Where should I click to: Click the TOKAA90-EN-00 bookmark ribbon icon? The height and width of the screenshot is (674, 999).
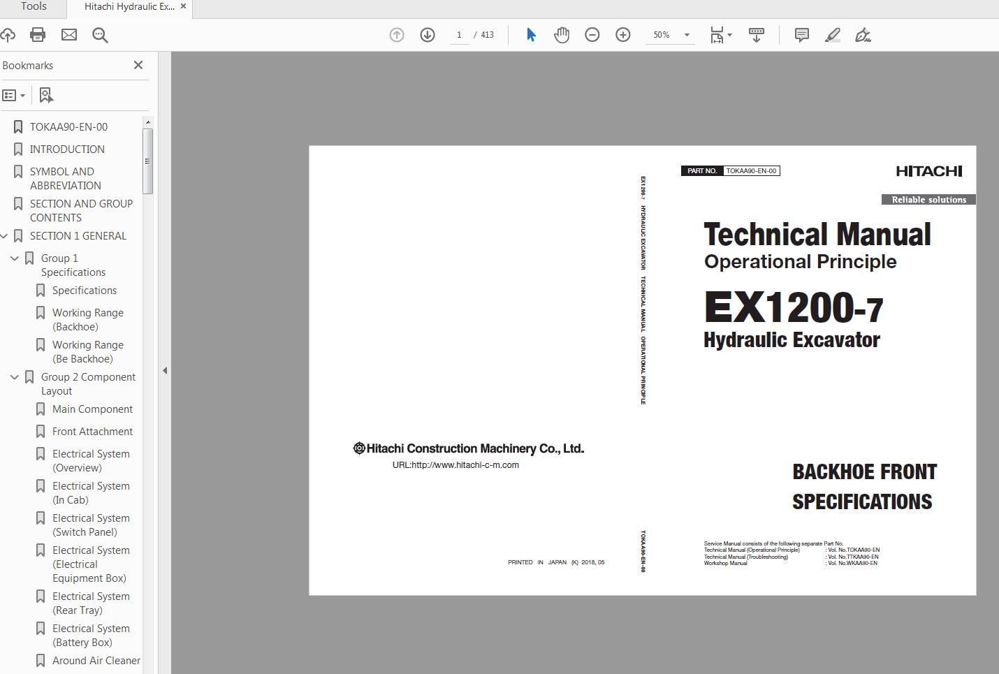tap(18, 127)
